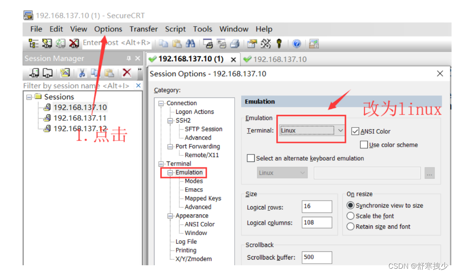Click New Session icon in Session Manager
The width and height of the screenshot is (455, 274).
click(x=65, y=72)
